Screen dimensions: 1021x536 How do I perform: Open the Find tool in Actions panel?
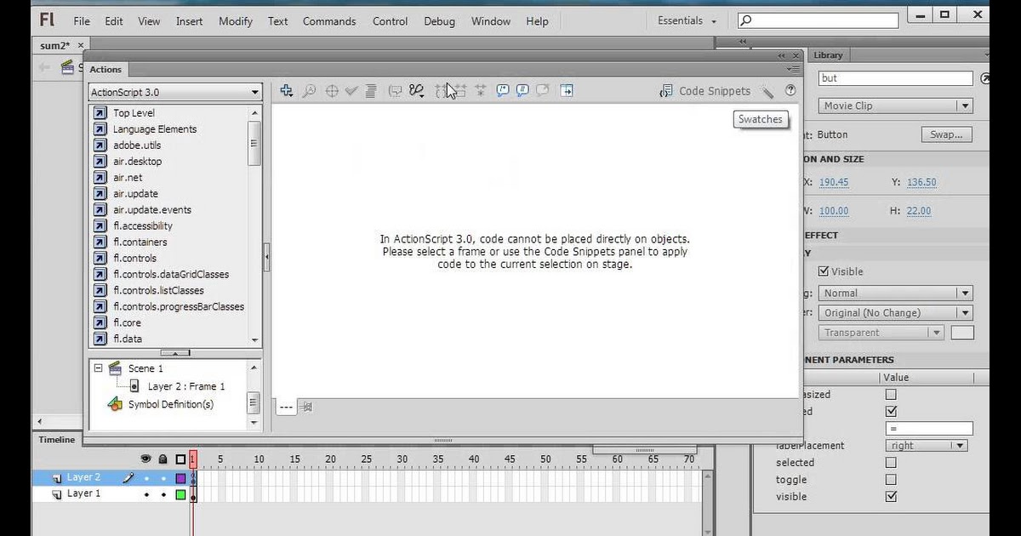click(x=309, y=91)
